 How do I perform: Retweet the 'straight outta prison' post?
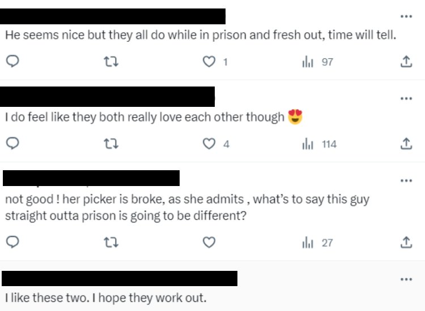click(x=111, y=243)
